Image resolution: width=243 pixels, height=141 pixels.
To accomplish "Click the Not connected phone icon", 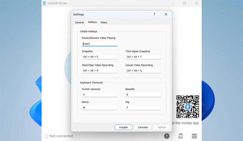I will 47,136.
